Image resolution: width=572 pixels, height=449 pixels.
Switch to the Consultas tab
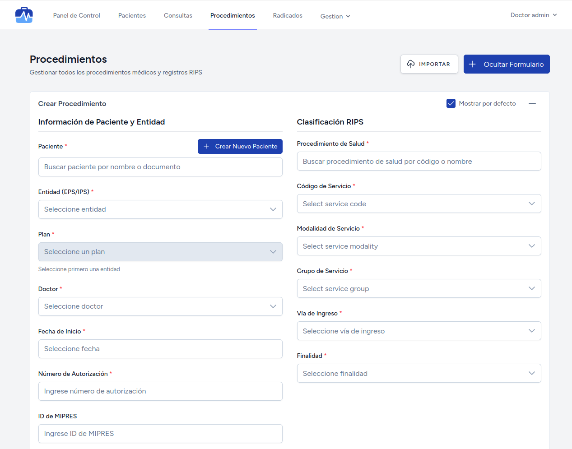(x=178, y=15)
